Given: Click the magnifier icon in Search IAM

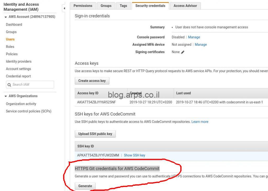Looking at the screenshot, I should (x=9, y=85).
